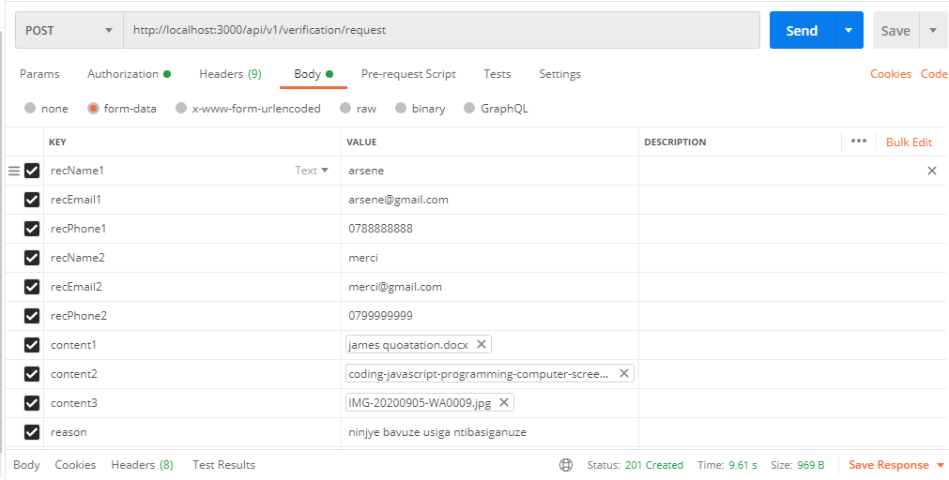
Task: Click the content2 key cell
Action: 192,374
